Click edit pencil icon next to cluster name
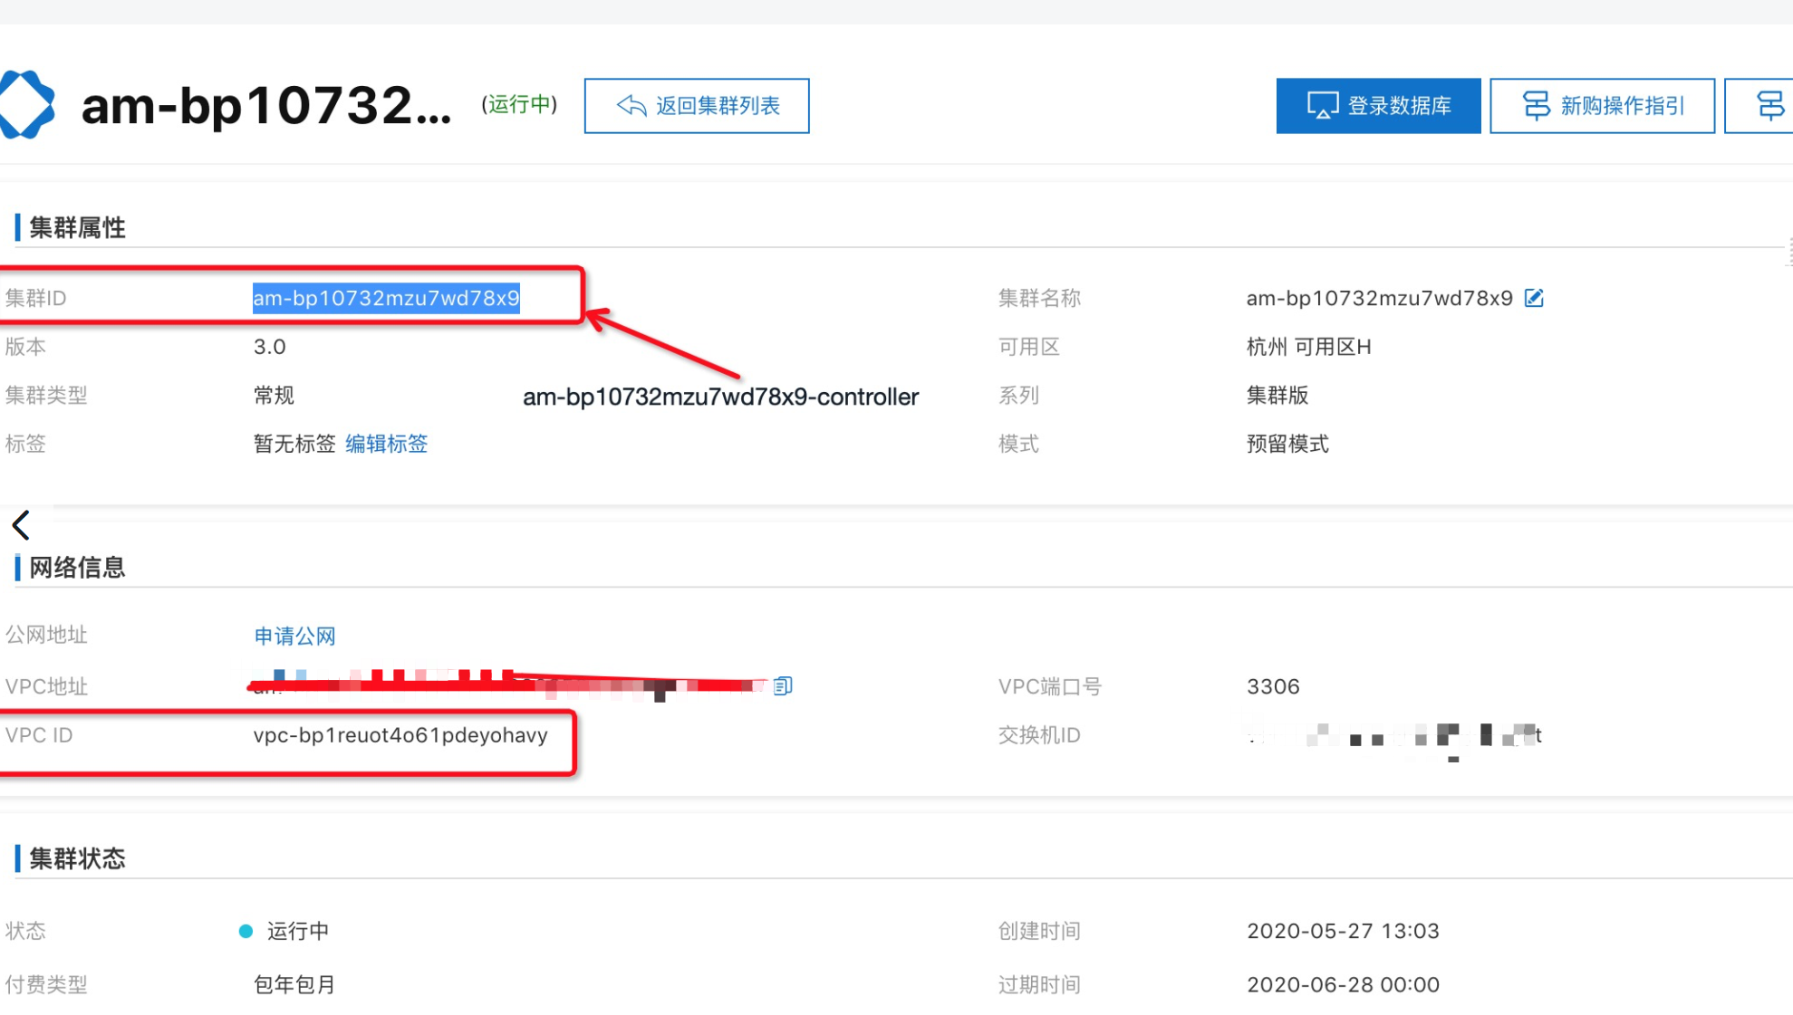The height and width of the screenshot is (1015, 1793). 1534,298
